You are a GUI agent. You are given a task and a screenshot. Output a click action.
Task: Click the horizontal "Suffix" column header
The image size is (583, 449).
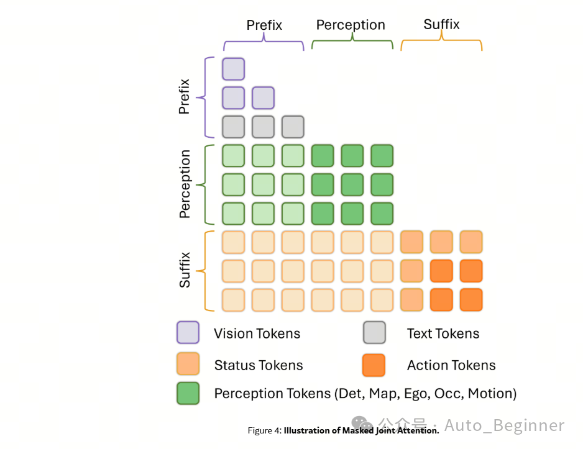pyautogui.click(x=441, y=24)
